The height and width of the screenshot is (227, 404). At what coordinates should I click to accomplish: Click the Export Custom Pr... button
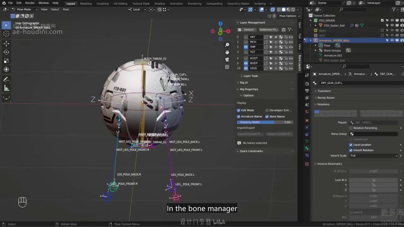tap(251, 134)
